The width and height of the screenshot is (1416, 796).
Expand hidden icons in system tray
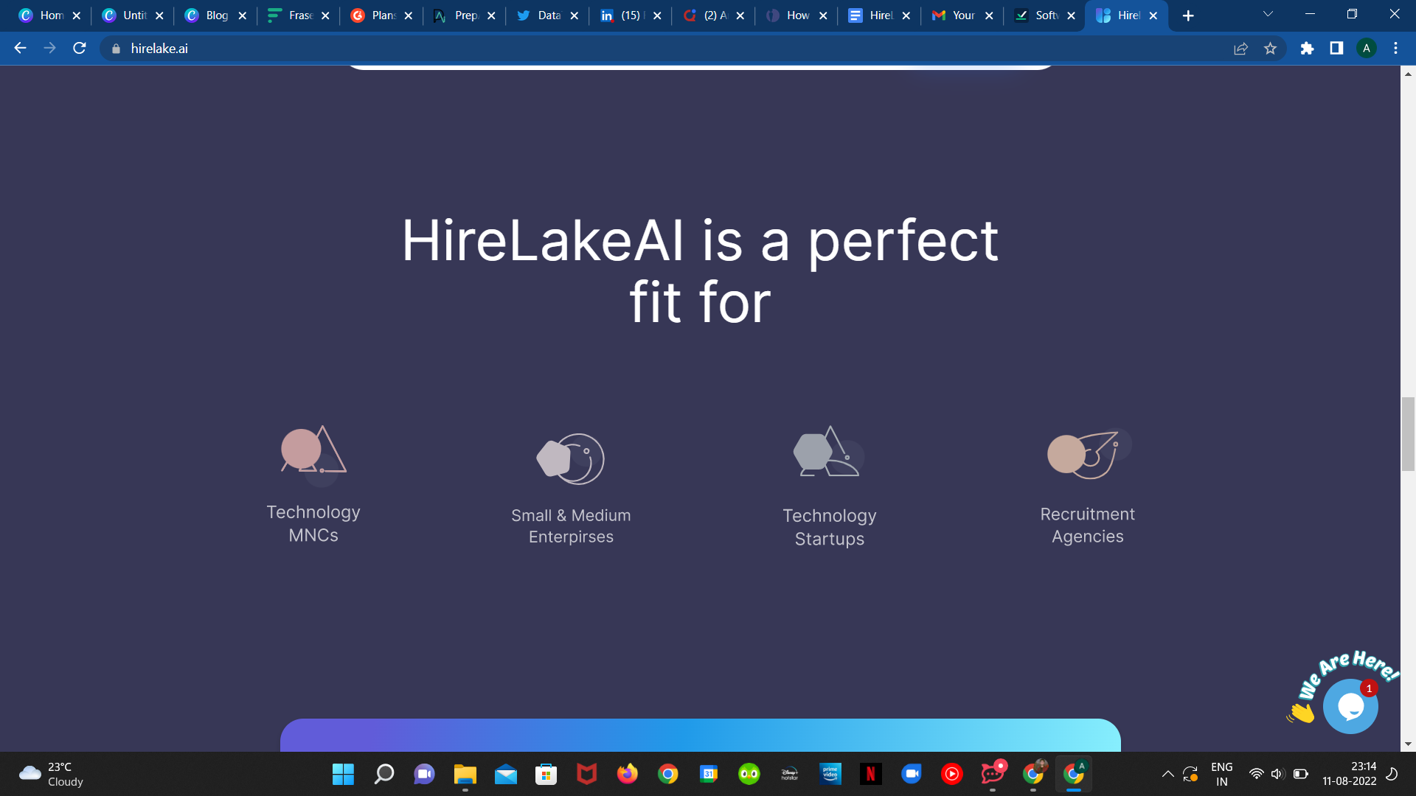coord(1167,774)
